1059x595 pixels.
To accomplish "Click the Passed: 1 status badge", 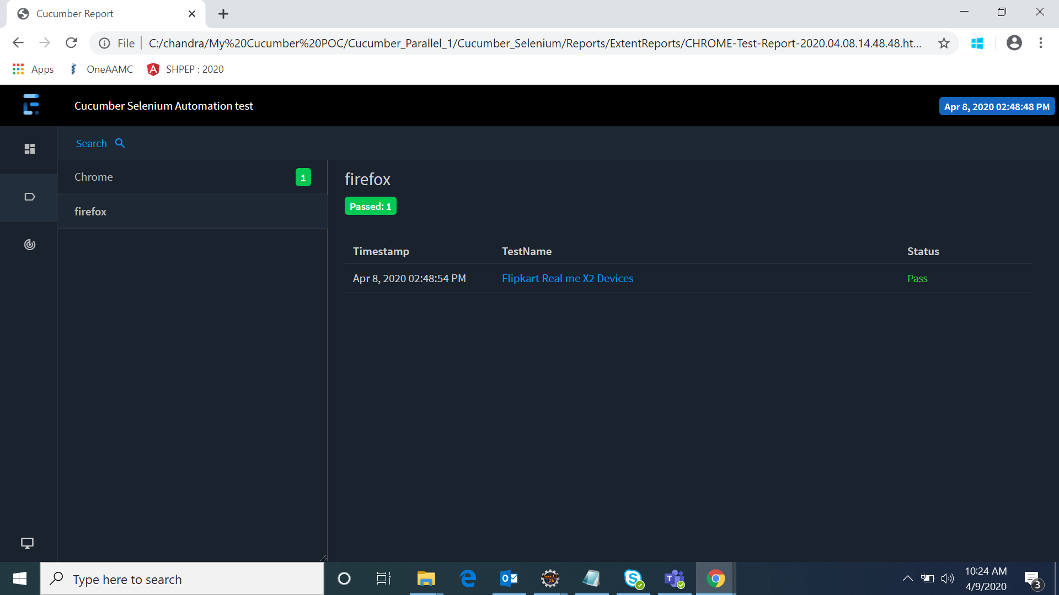I will click(370, 205).
